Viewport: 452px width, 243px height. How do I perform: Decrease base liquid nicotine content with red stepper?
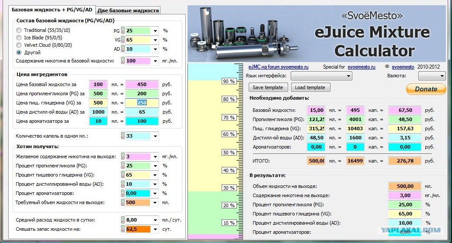(123, 62)
